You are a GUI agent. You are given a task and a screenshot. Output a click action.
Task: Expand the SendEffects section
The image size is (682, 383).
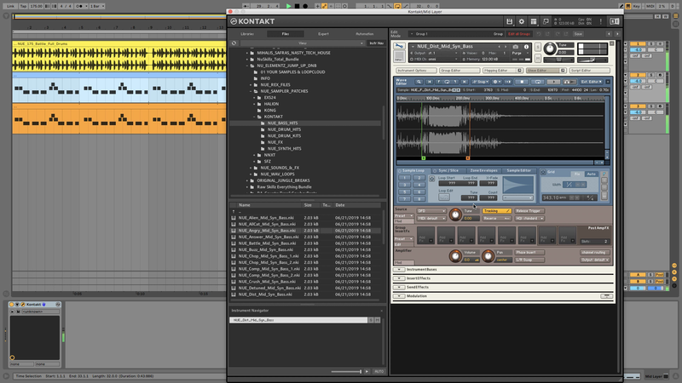pyautogui.click(x=399, y=288)
